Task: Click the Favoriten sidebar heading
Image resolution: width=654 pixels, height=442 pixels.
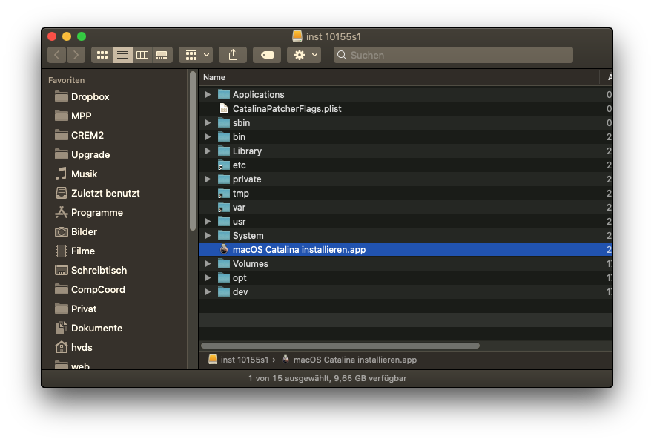Action: tap(66, 80)
